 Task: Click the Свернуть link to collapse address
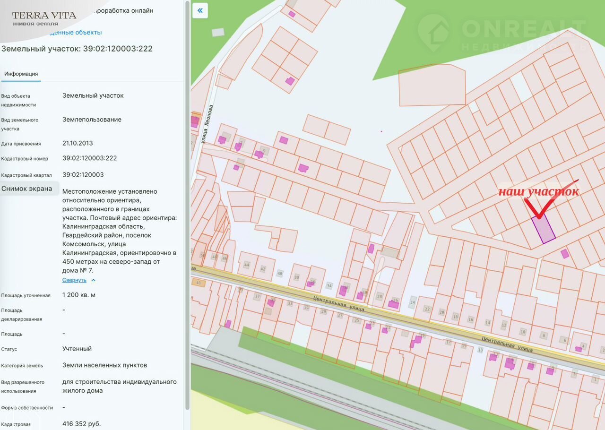74,280
